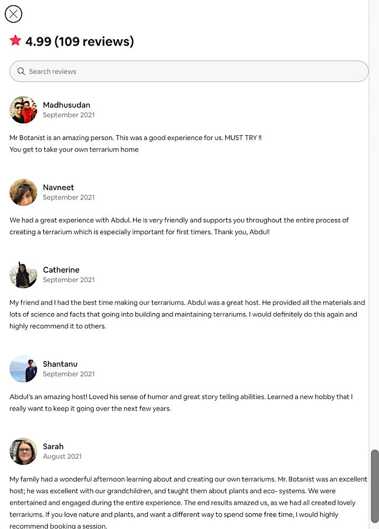
Task: Click the vertical scrollbar thumb
Action: point(375,485)
